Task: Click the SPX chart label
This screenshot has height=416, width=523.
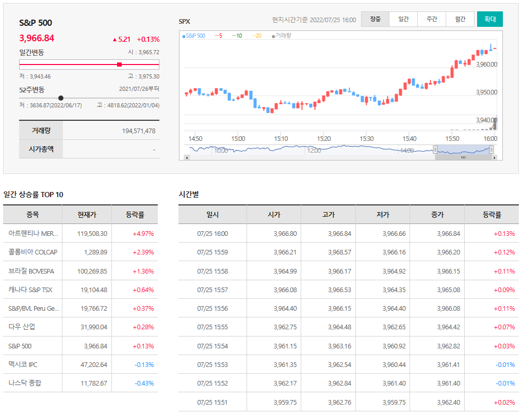Action: point(185,21)
